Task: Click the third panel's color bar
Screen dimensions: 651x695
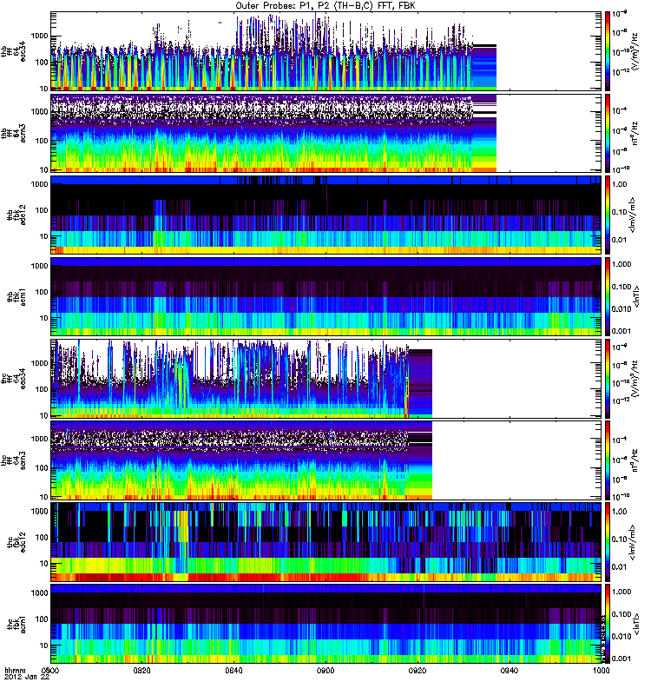Action: [x=608, y=214]
